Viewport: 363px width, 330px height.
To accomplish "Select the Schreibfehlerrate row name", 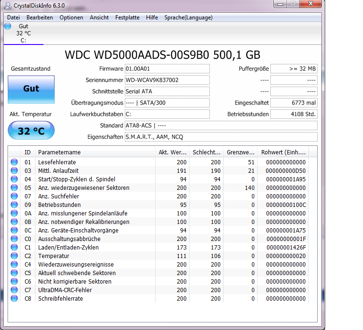I will 60,298.
